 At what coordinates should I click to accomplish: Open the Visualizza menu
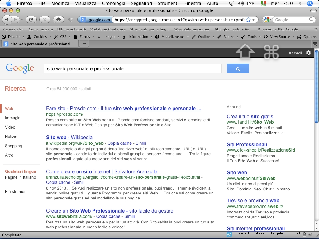click(x=86, y=3)
